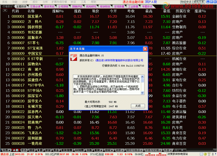This screenshot has height=156, width=217.
Task: Click the mail envelope icon in status bar
Action: (202, 154)
